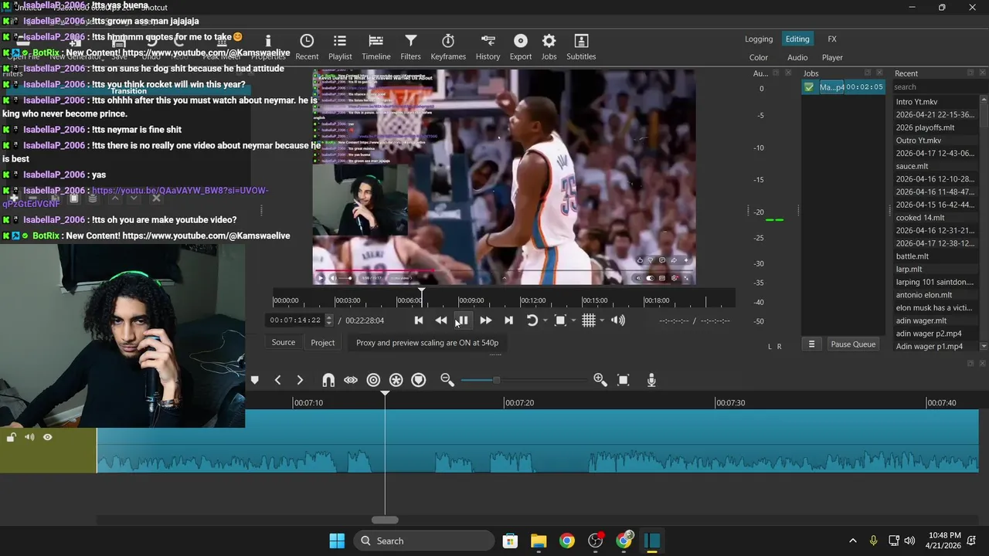Open the Subtitles panel
The width and height of the screenshot is (989, 556).
581,46
